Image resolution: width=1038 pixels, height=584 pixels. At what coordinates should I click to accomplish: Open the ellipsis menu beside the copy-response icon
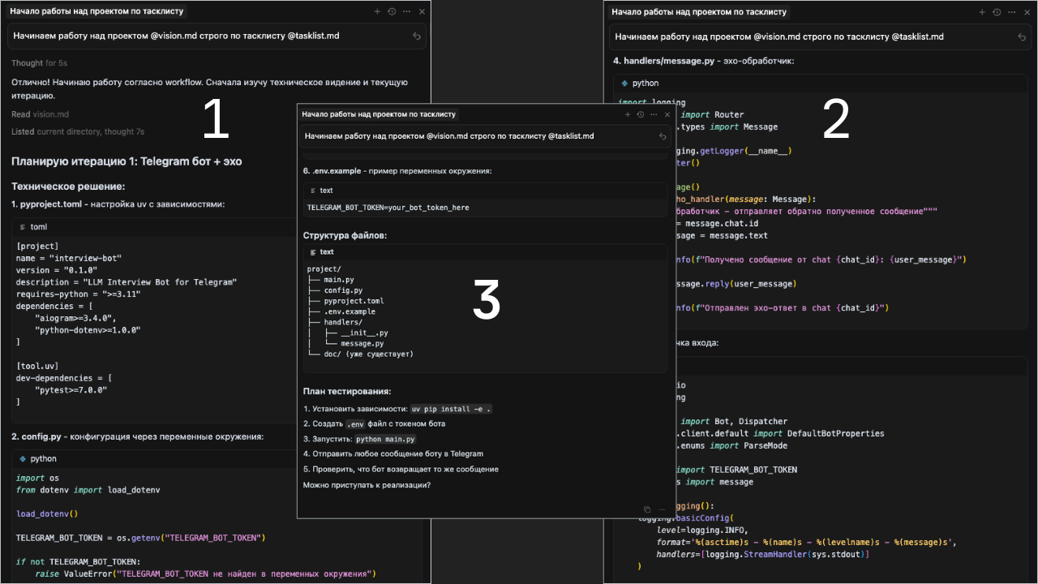662,509
